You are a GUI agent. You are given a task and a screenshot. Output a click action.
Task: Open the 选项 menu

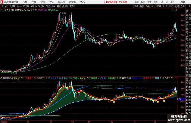coord(155,2)
